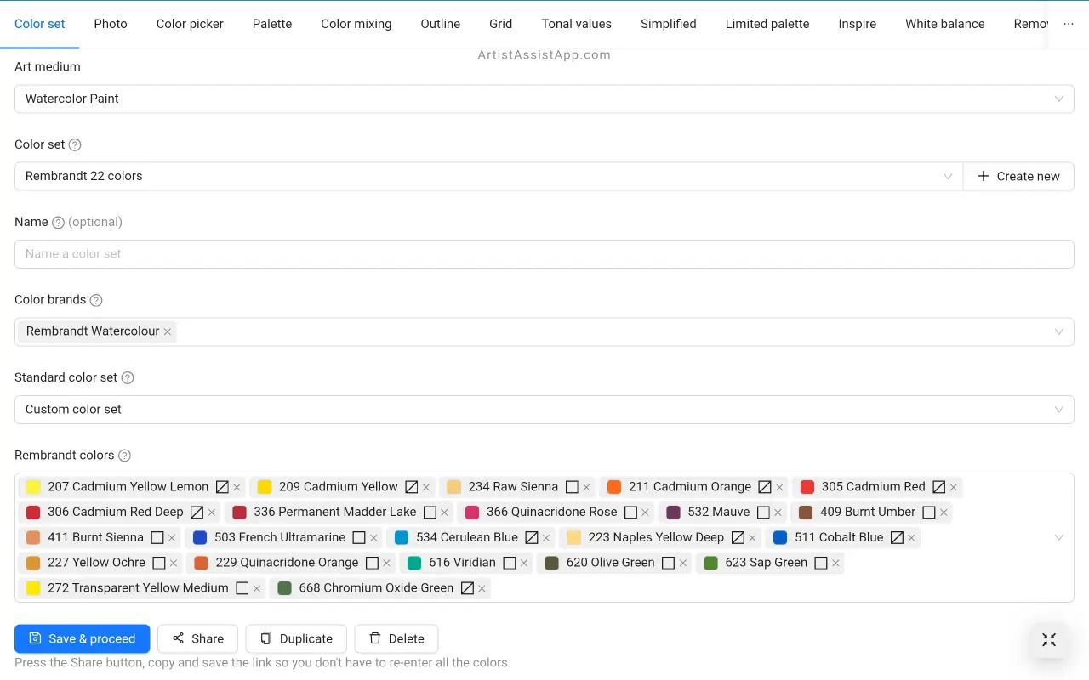This screenshot has width=1089, height=680.
Task: Click the help icon beside Rembrandt colors
Action: [x=124, y=456]
